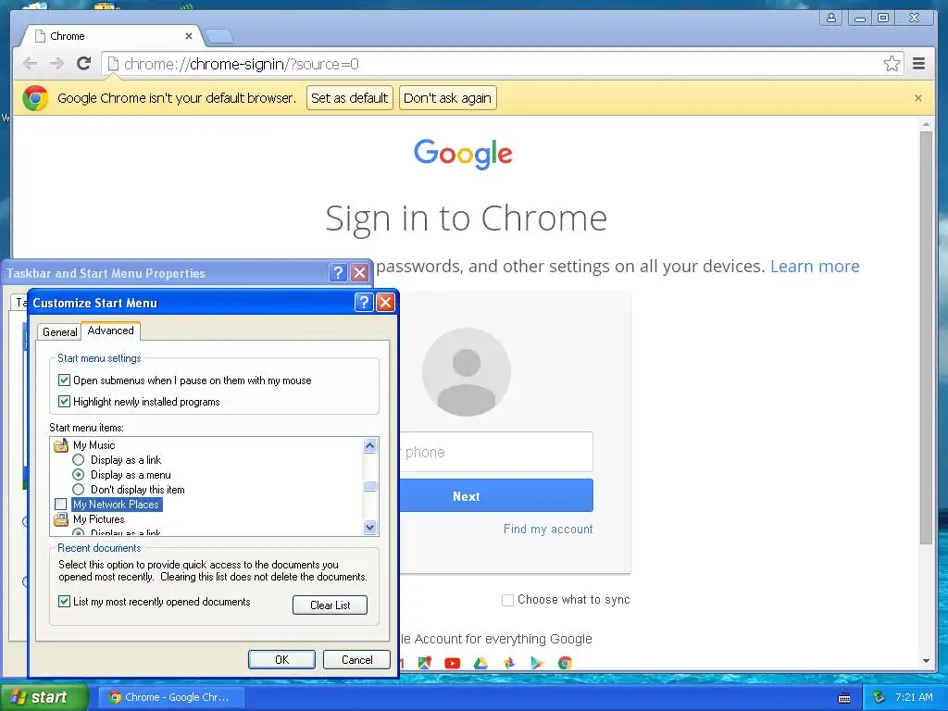This screenshot has width=948, height=711.
Task: Click the network tray icon
Action: pyautogui.click(x=879, y=697)
